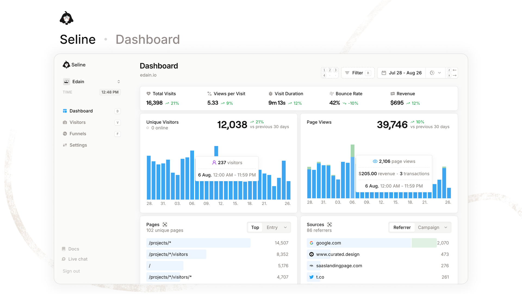
Task: Go to the Visitors section
Action: (92, 122)
